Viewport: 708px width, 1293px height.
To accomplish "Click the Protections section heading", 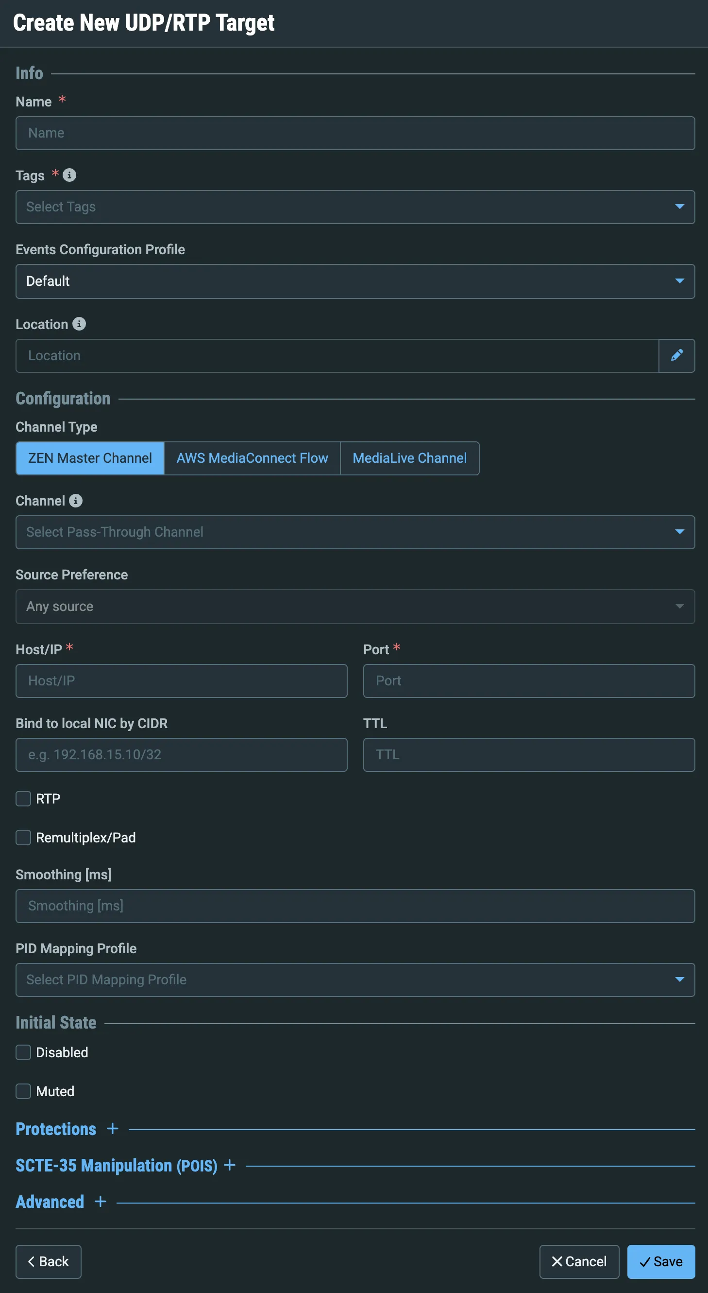I will click(x=56, y=1129).
